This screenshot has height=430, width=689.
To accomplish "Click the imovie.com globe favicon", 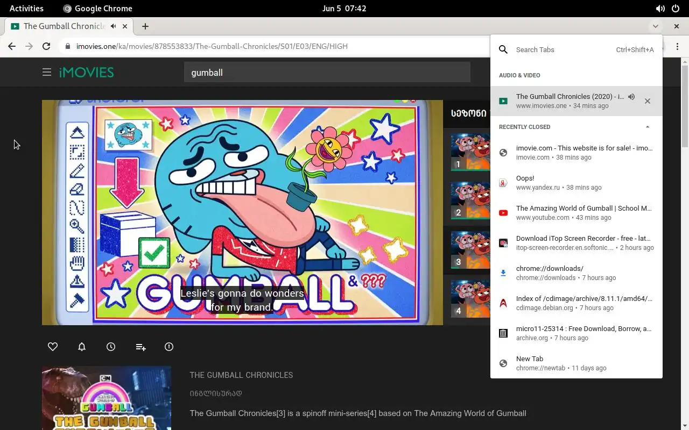I will coord(503,153).
